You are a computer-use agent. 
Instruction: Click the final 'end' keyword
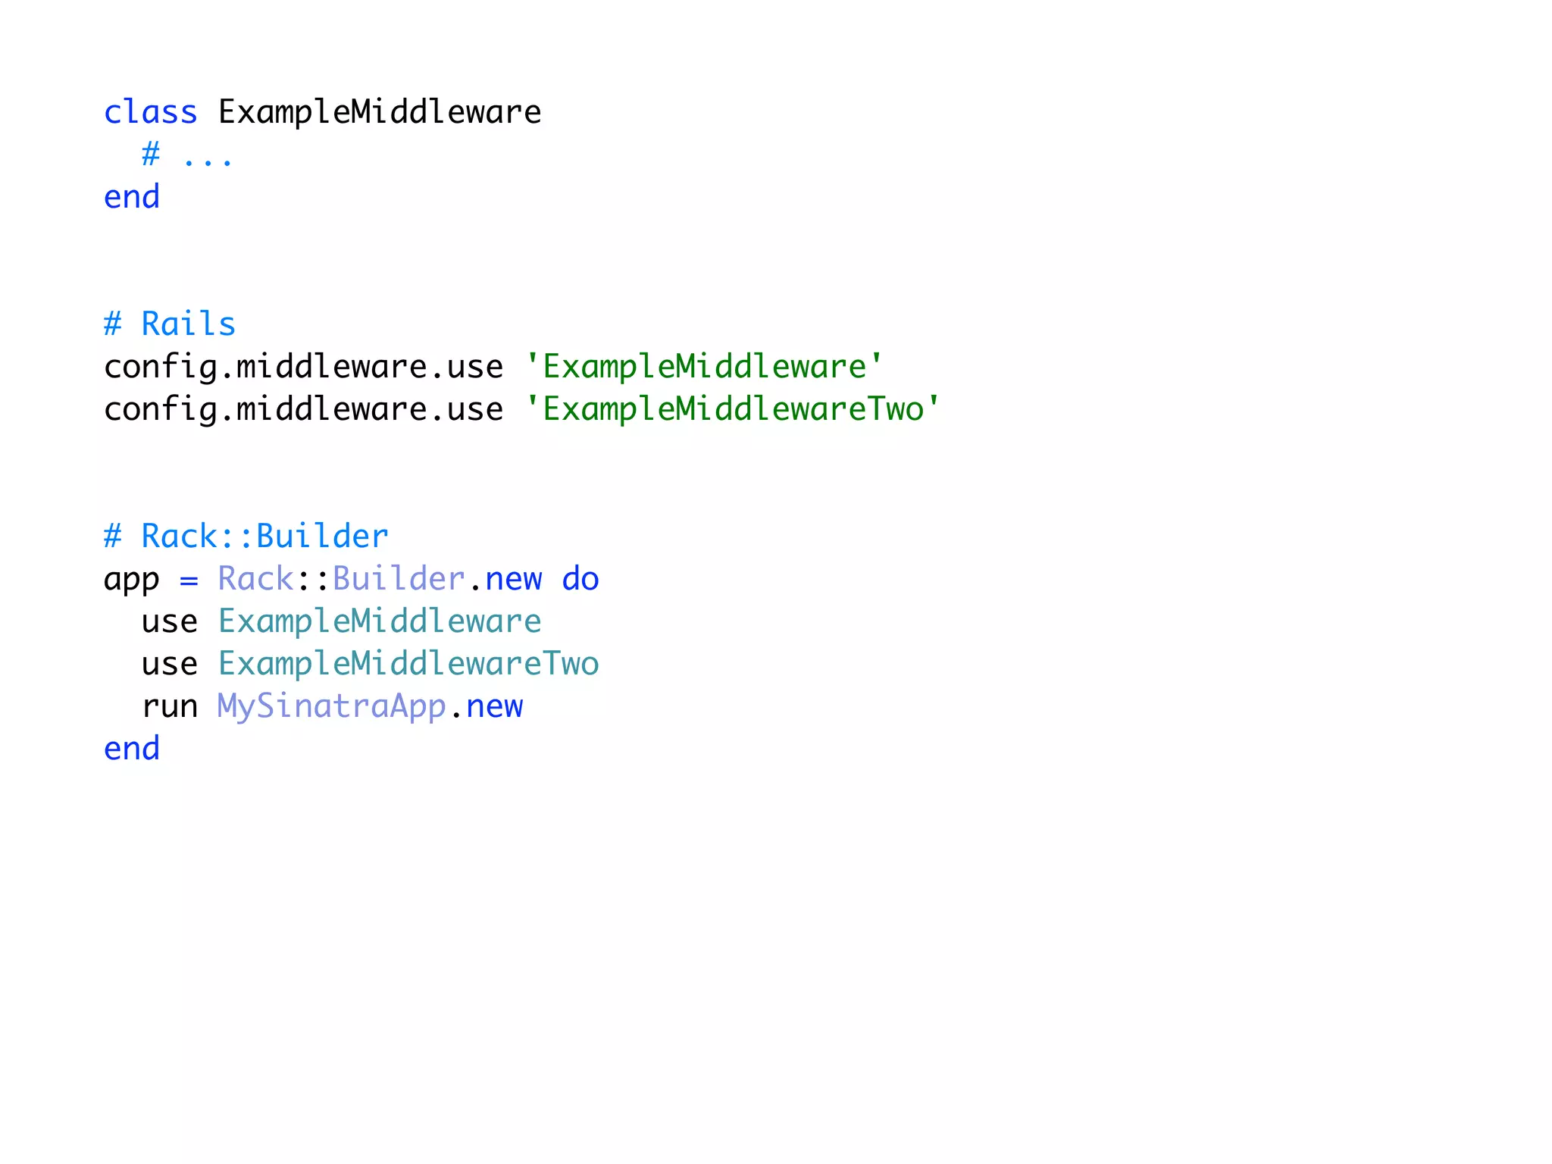click(132, 749)
